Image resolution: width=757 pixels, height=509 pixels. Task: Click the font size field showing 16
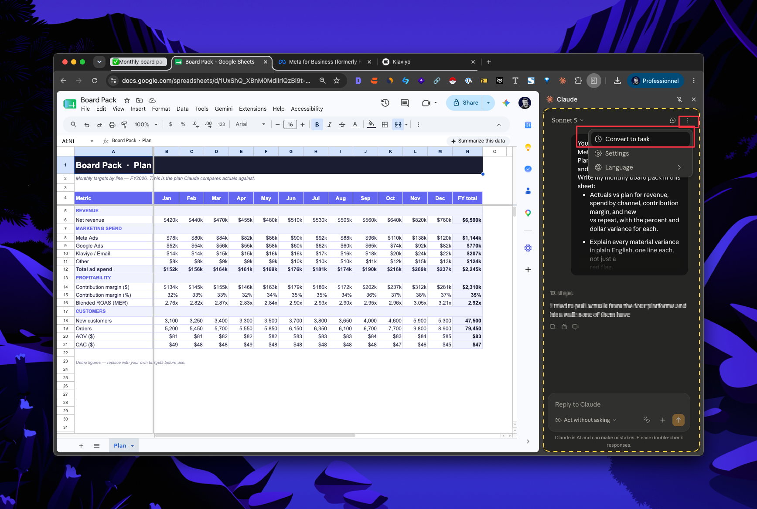pos(290,125)
